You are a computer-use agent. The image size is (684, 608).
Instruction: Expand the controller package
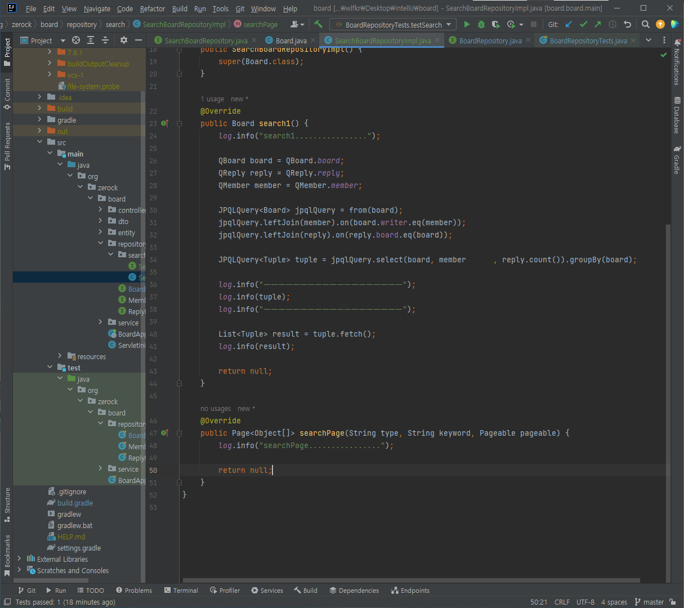point(100,210)
